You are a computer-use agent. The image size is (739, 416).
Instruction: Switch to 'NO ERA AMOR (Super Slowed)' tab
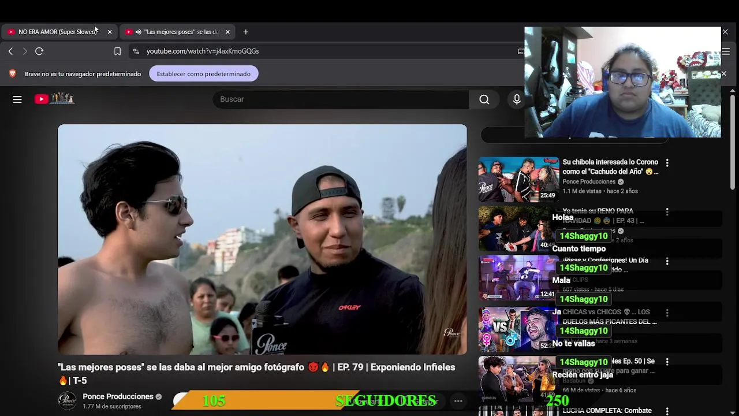59,32
